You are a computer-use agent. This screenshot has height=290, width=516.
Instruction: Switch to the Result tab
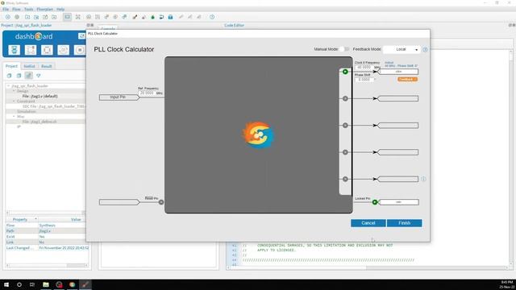click(x=47, y=66)
